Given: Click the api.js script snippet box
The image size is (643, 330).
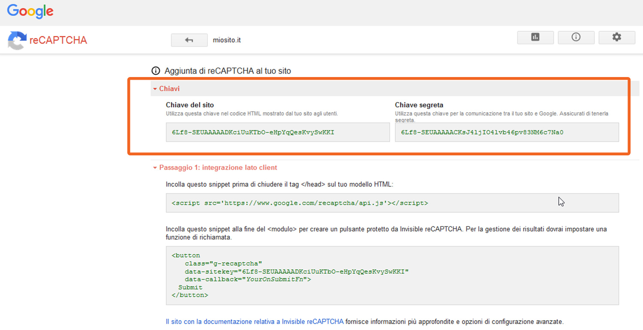Looking at the screenshot, I should [392, 203].
